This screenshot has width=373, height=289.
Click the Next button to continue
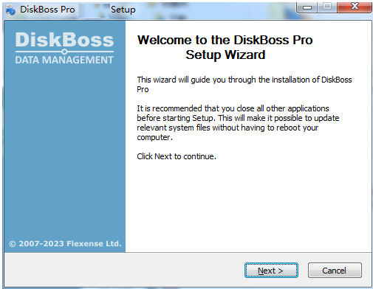click(271, 271)
